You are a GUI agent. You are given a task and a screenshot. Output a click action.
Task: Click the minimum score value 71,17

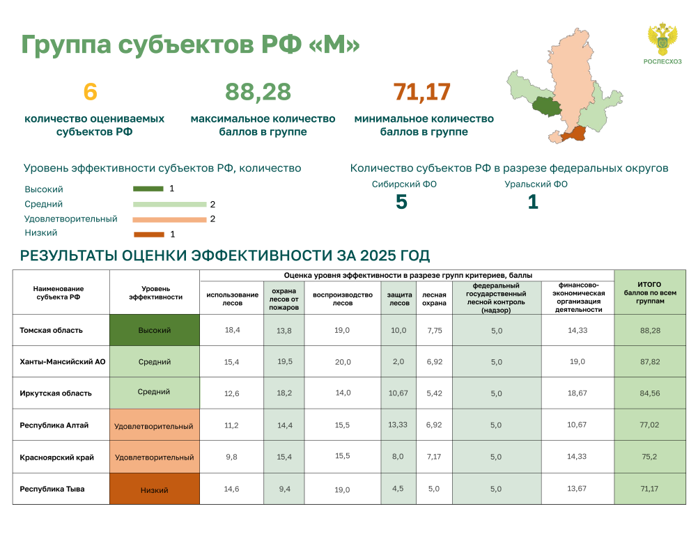coord(422,92)
